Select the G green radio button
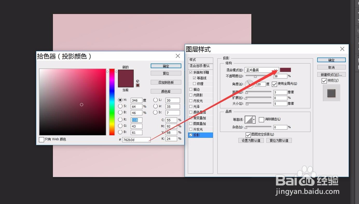The height and width of the screenshot is (204, 359). point(120,126)
